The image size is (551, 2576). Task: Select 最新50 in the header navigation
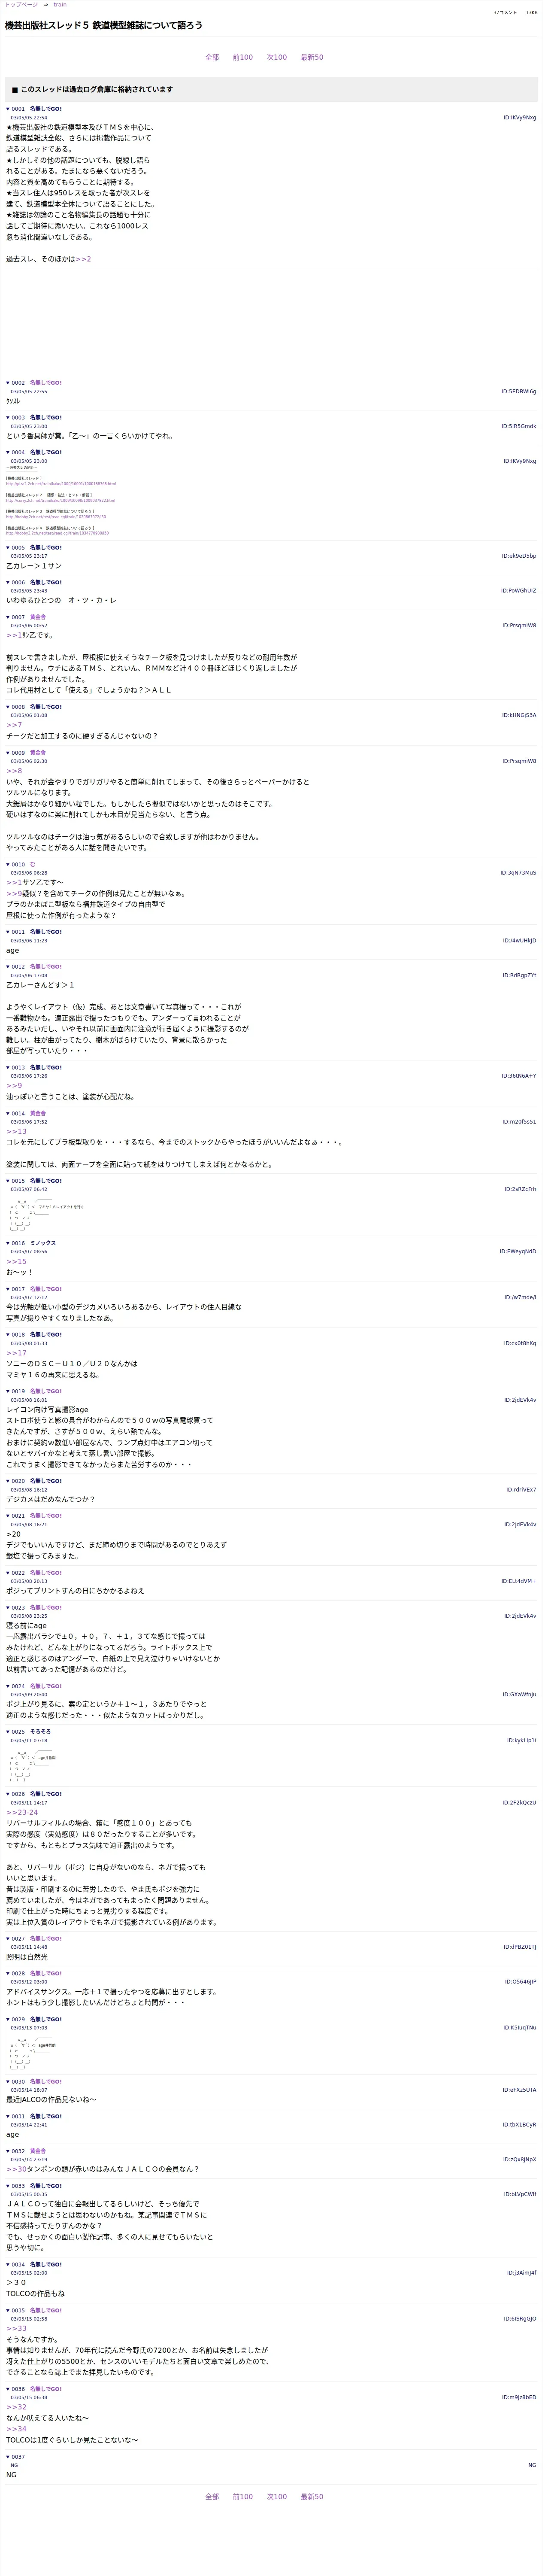(x=312, y=57)
